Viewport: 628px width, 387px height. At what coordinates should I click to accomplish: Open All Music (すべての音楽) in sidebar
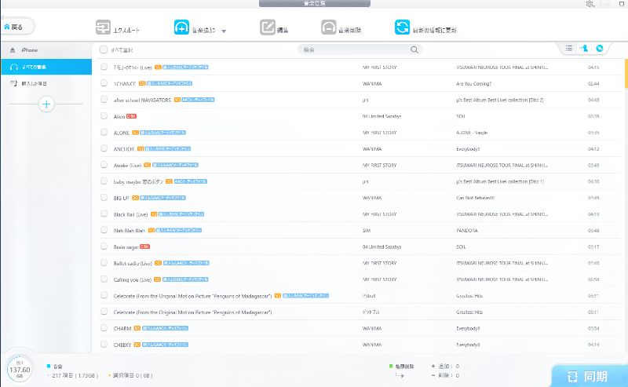(46, 67)
